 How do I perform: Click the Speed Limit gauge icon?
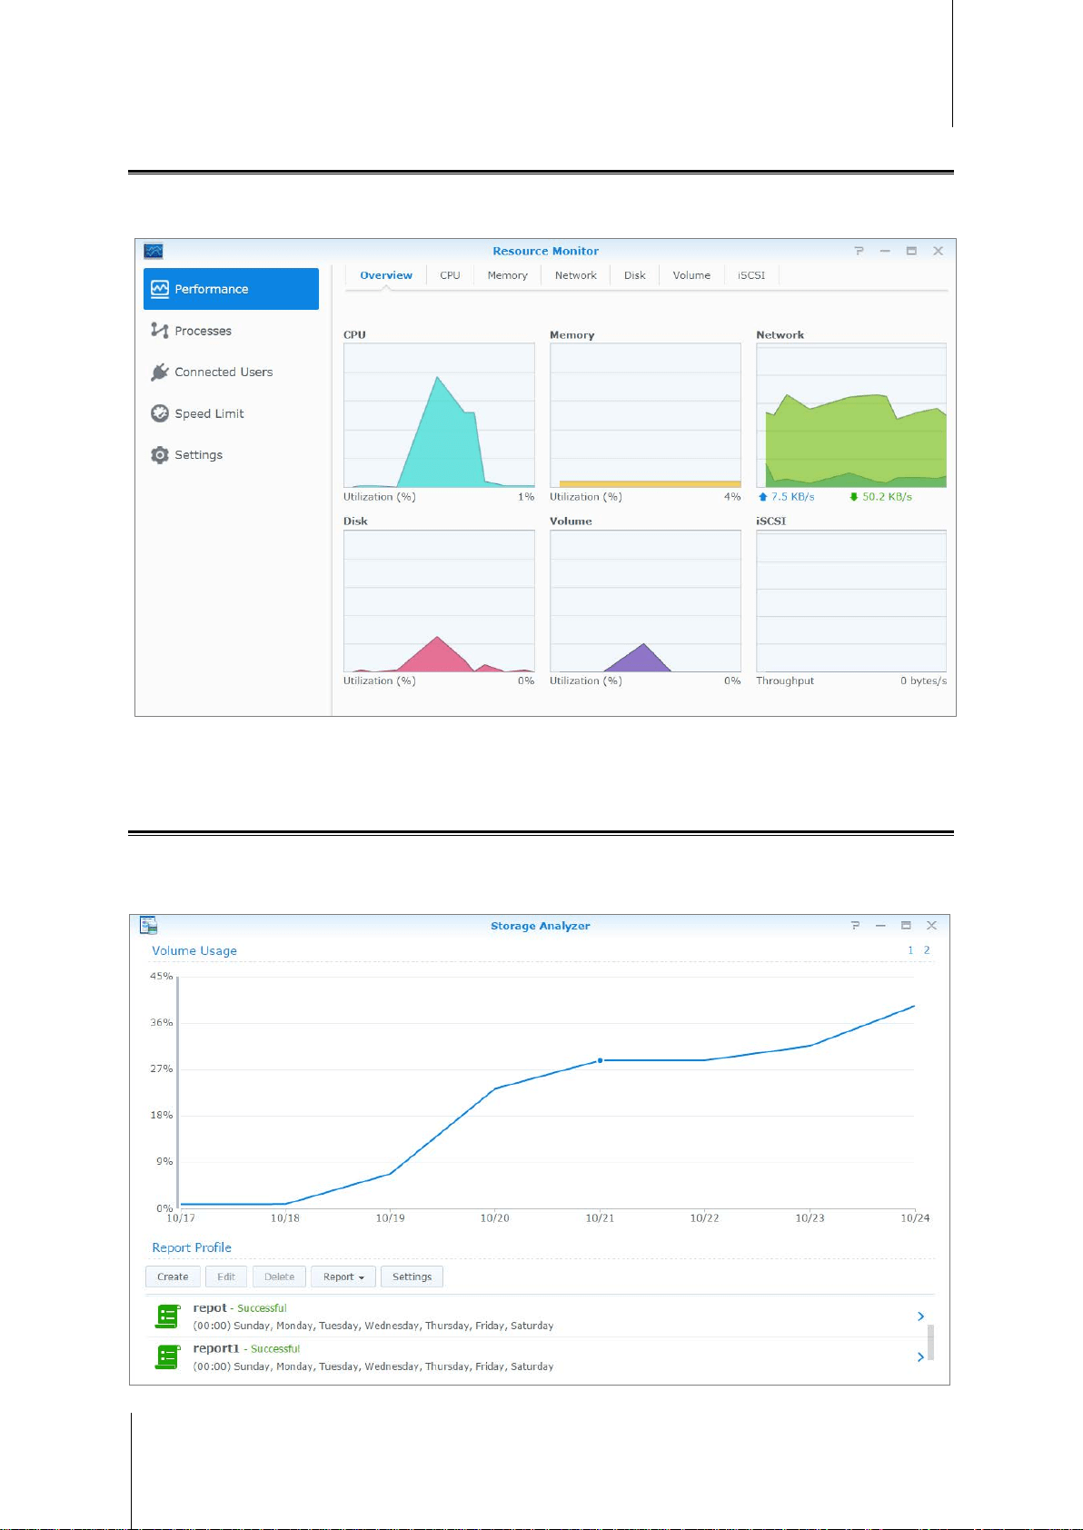pyautogui.click(x=160, y=413)
